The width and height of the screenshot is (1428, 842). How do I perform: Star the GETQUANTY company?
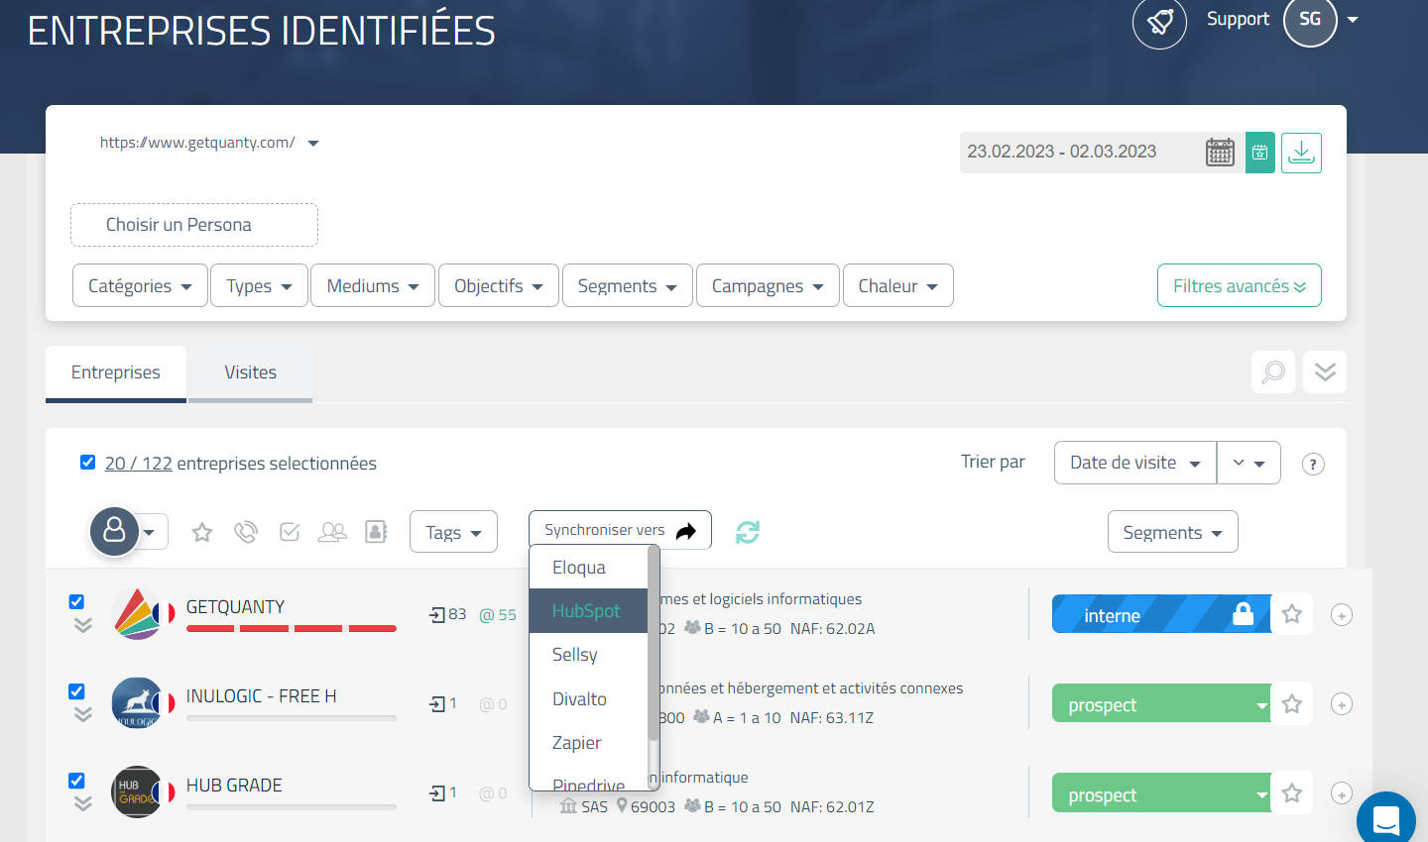1291,614
